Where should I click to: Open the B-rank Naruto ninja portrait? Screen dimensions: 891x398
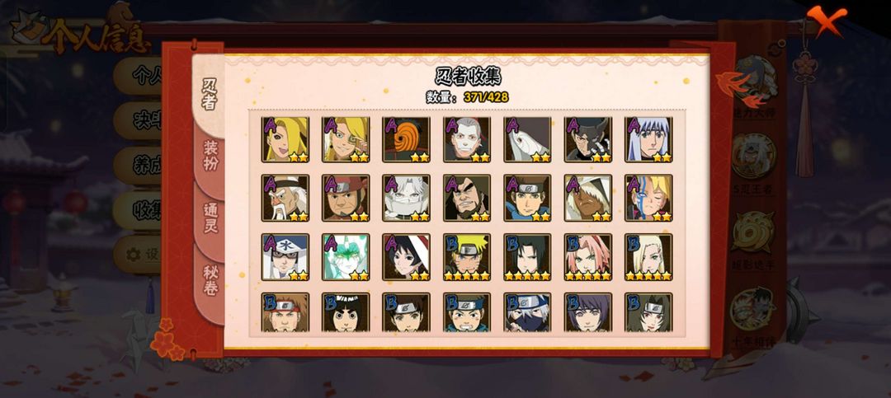(466, 256)
